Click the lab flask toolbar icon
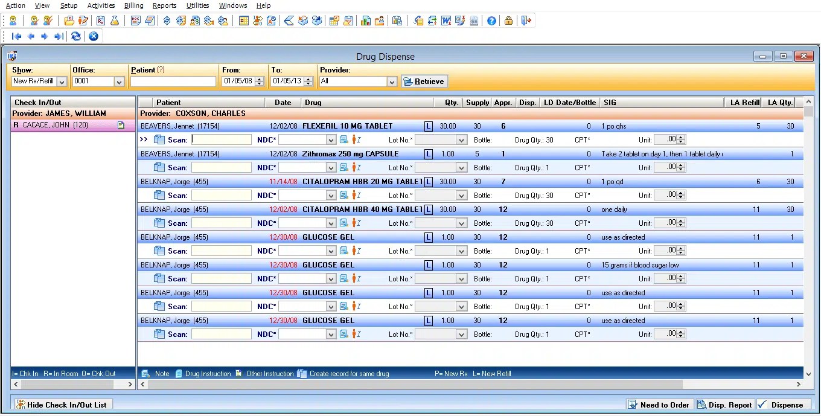Viewport: 821px width, 416px height. coord(115,21)
